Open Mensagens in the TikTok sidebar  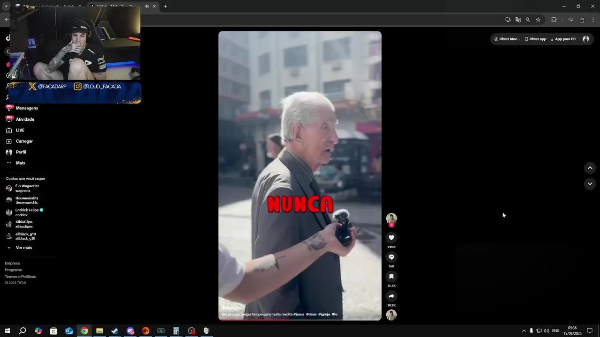22,108
